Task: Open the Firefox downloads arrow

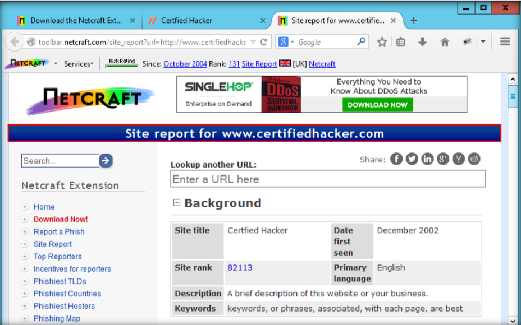Action: [x=422, y=42]
